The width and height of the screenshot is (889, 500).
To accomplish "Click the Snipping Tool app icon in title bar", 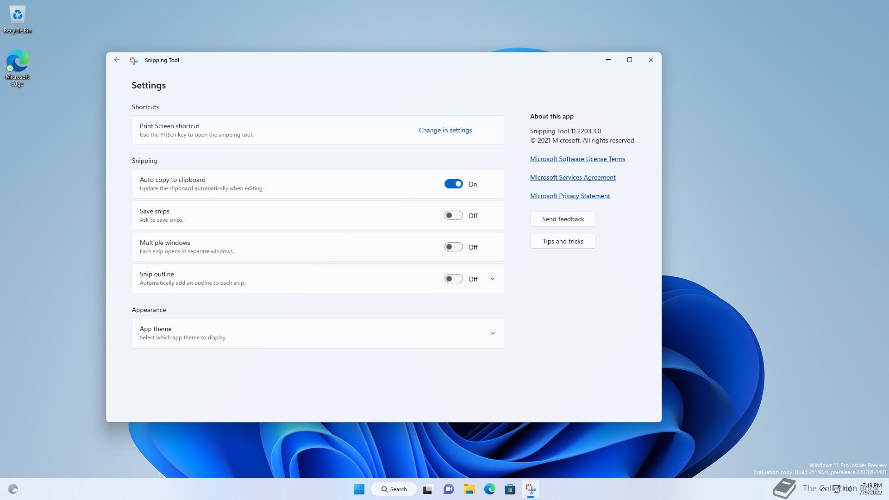I will [x=134, y=60].
